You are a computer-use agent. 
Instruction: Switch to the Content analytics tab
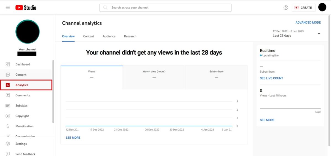click(x=89, y=36)
